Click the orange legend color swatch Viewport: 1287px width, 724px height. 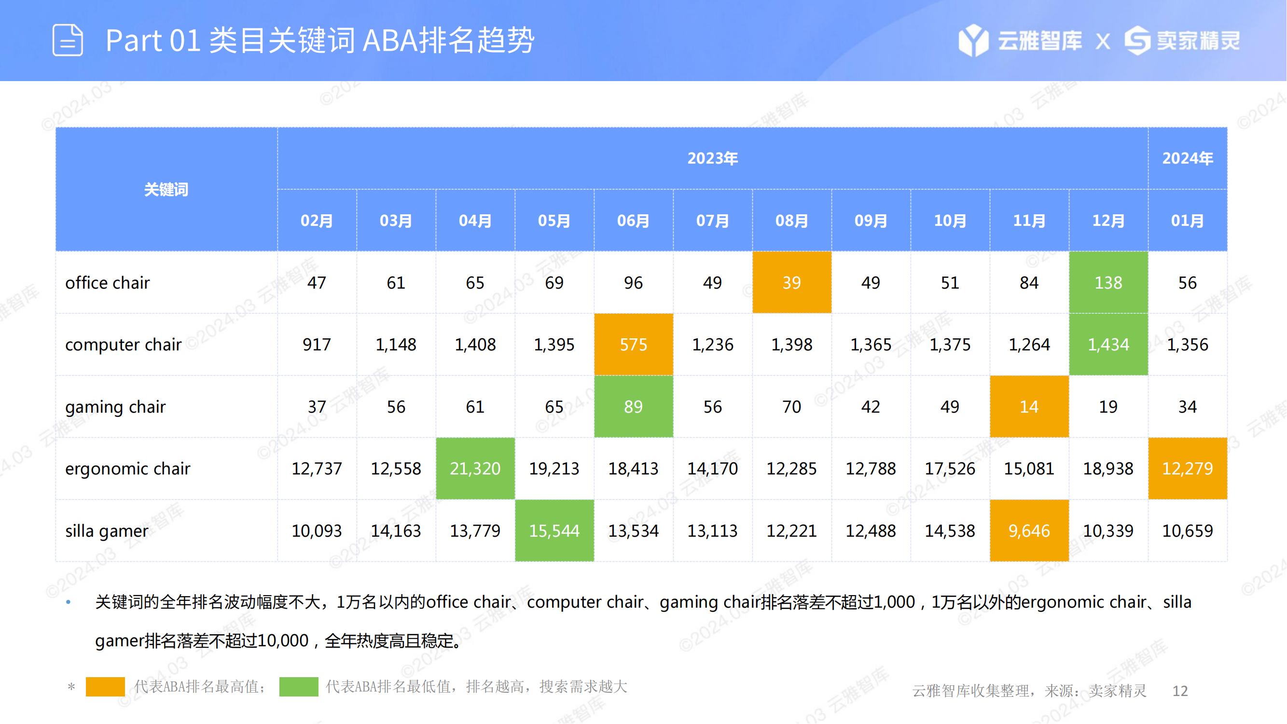tap(105, 686)
